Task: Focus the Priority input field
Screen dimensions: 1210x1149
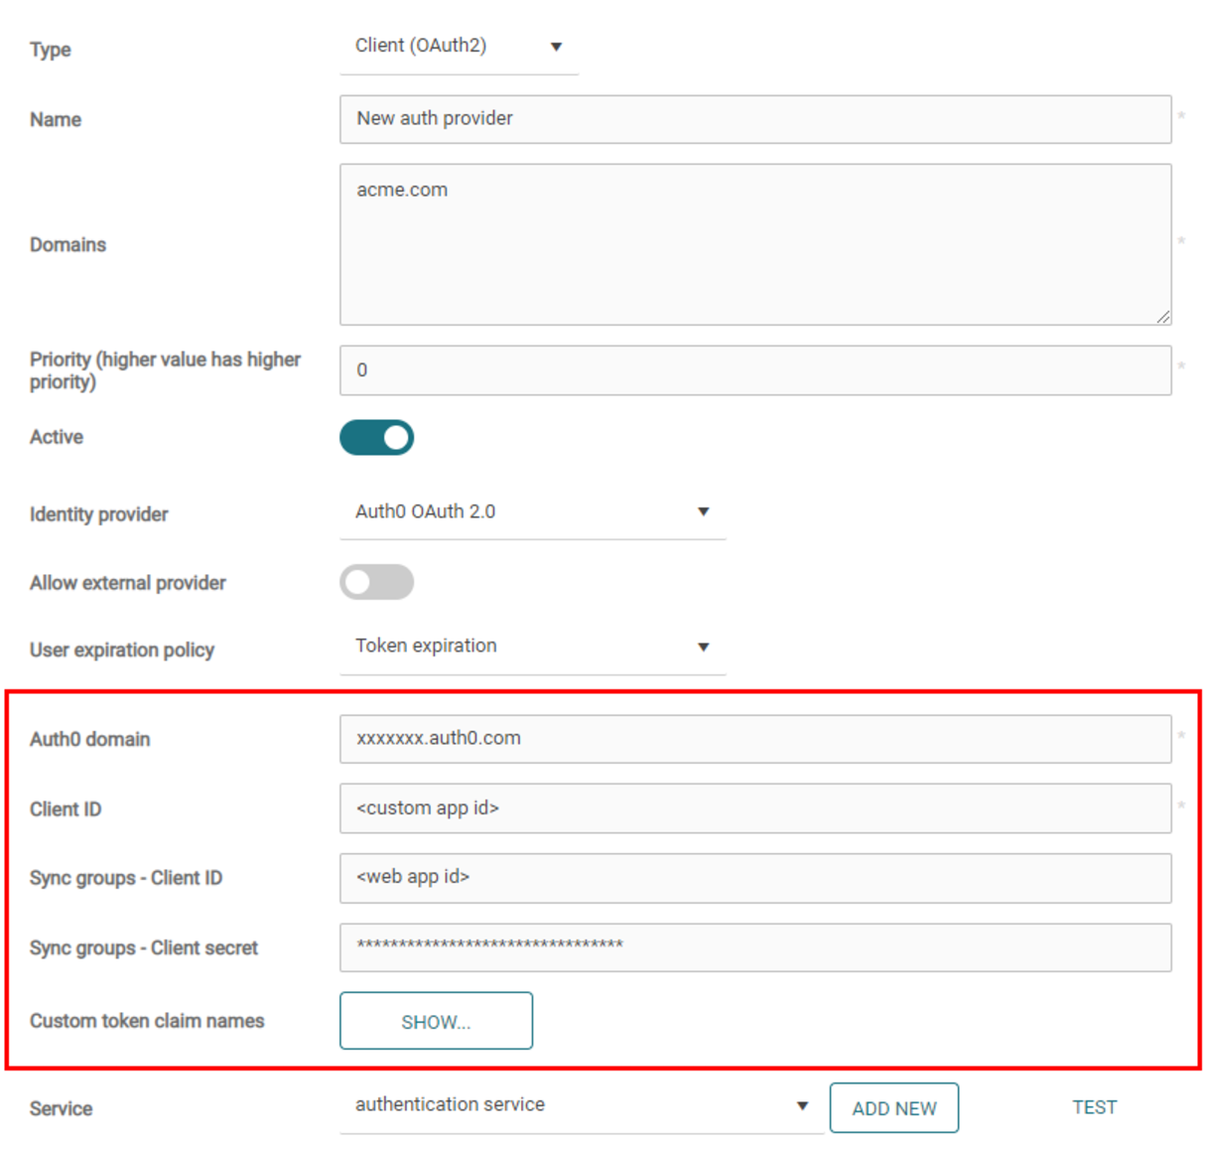Action: click(755, 370)
